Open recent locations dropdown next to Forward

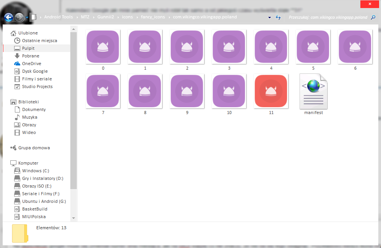[27, 18]
